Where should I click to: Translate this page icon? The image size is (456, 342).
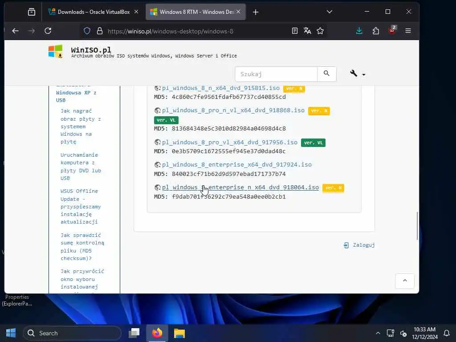[307, 31]
